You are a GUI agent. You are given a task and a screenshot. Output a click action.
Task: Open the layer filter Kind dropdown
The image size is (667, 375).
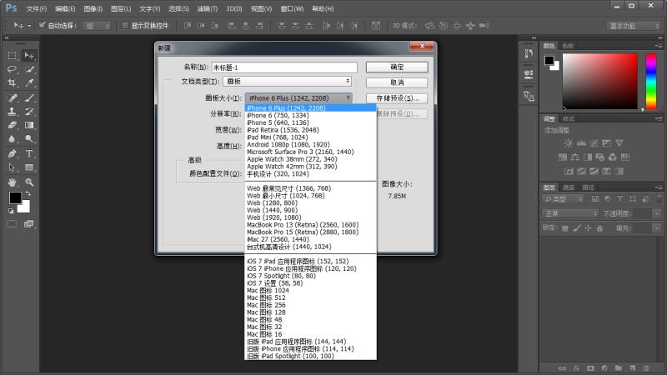point(564,199)
